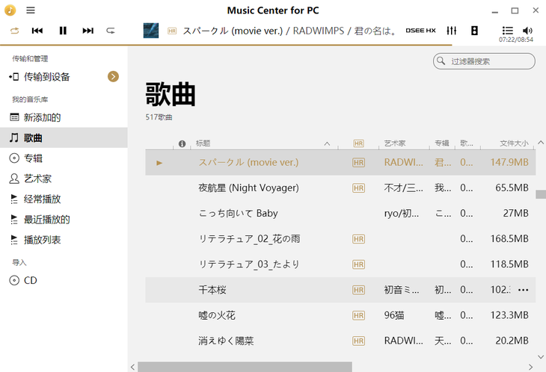
Task: Click the Music Center app logo
Action: (10, 10)
